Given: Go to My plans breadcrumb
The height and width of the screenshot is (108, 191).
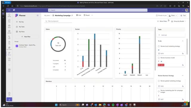Looking at the screenshot, I should click(47, 16).
